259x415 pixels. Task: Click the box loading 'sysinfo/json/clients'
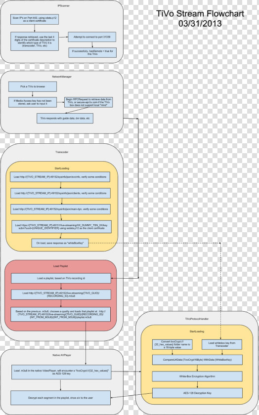(x=60, y=193)
